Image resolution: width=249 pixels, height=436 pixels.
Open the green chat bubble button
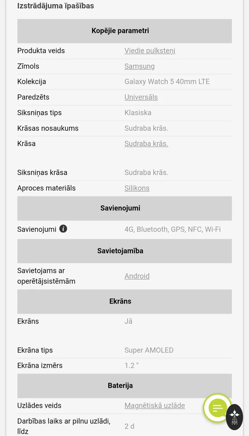pyautogui.click(x=218, y=408)
